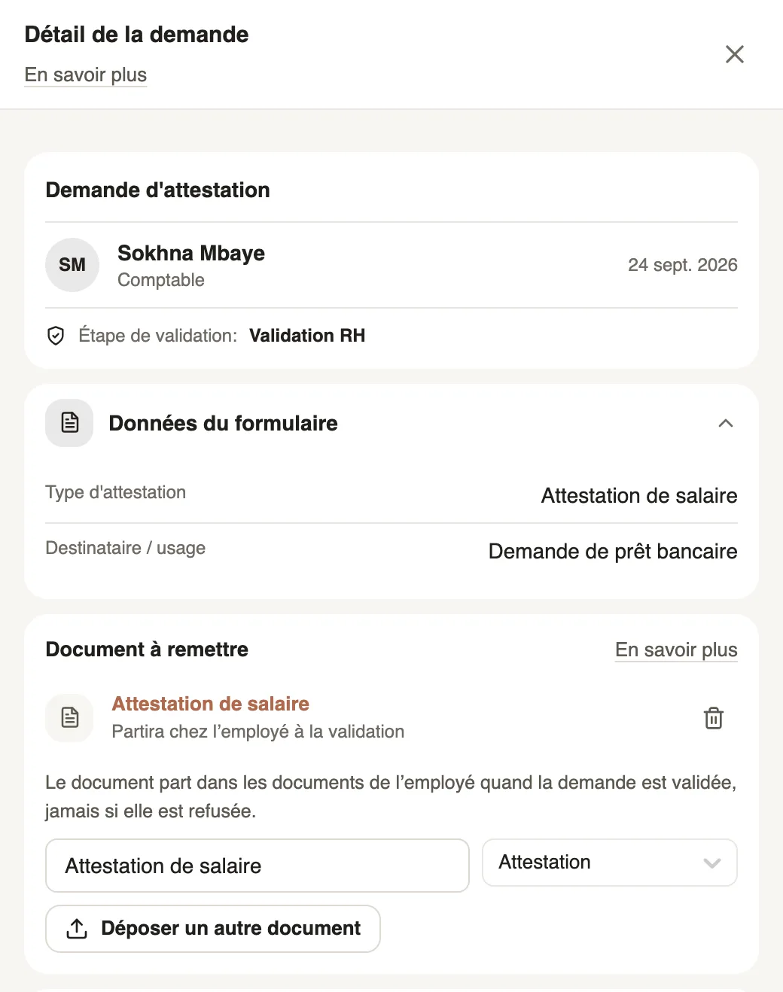Click the Destinataire / usage label
This screenshot has width=783, height=992.
point(126,548)
